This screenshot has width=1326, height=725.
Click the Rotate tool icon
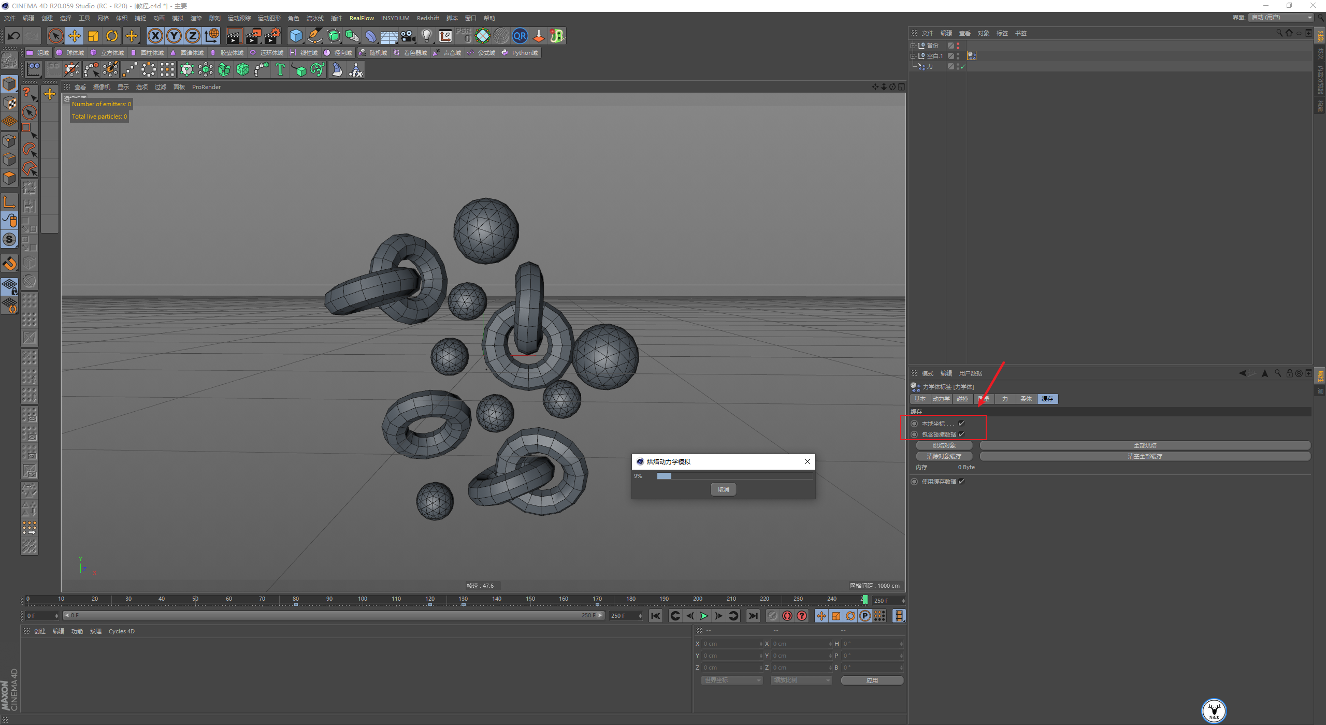112,36
